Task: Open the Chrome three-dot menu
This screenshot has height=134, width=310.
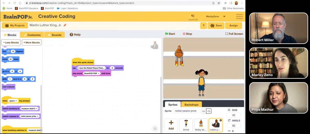Action: coord(242,3)
